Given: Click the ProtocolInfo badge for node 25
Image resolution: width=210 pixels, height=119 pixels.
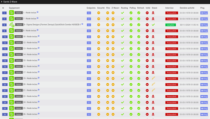Looking at the screenshot, I should click(x=172, y=108).
